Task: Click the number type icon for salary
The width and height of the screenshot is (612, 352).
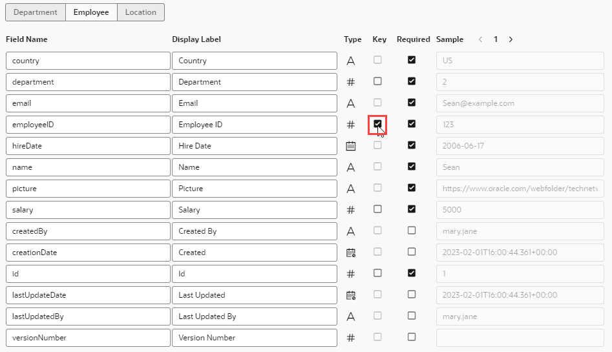Action: click(351, 210)
